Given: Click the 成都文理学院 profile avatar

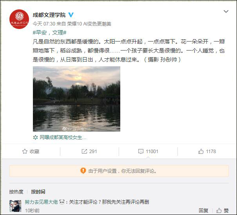Looking at the screenshot, I should [x=19, y=19].
